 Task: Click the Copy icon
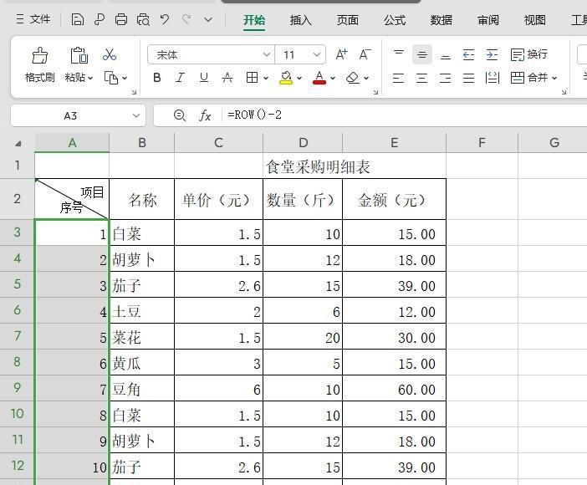111,78
